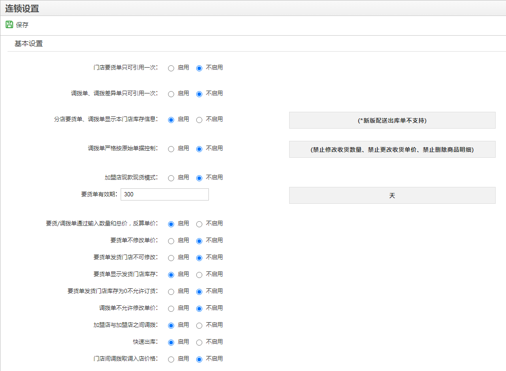Image resolution: width=506 pixels, height=371 pixels.
Task: Disable 要货/调拨单 反算单价 option
Action: pyautogui.click(x=199, y=224)
